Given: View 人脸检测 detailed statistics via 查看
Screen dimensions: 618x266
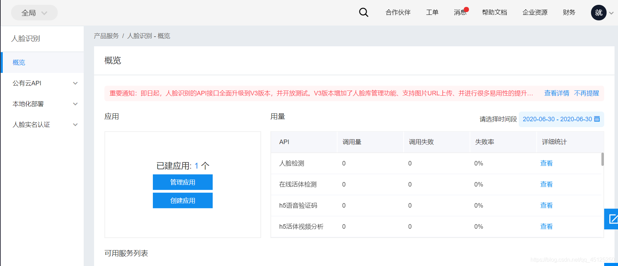Looking at the screenshot, I should tap(546, 163).
